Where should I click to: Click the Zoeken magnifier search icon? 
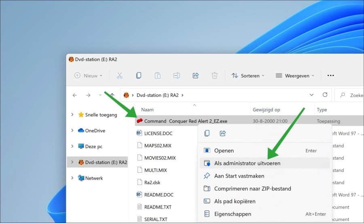(x=343, y=95)
